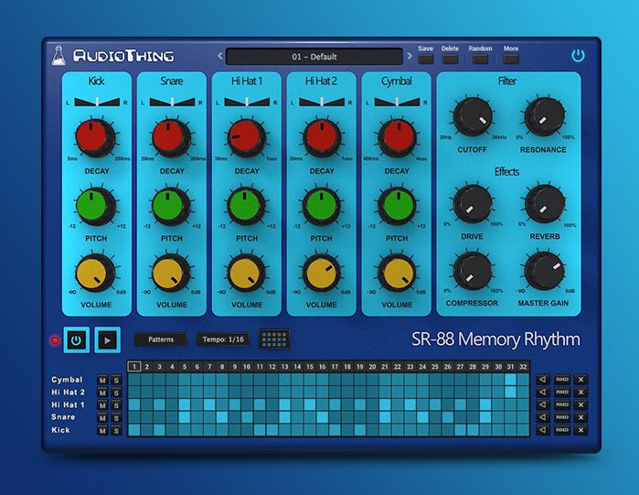This screenshot has width=639, height=495.
Task: Randomize the Snare row with RND
Action: coord(561,417)
